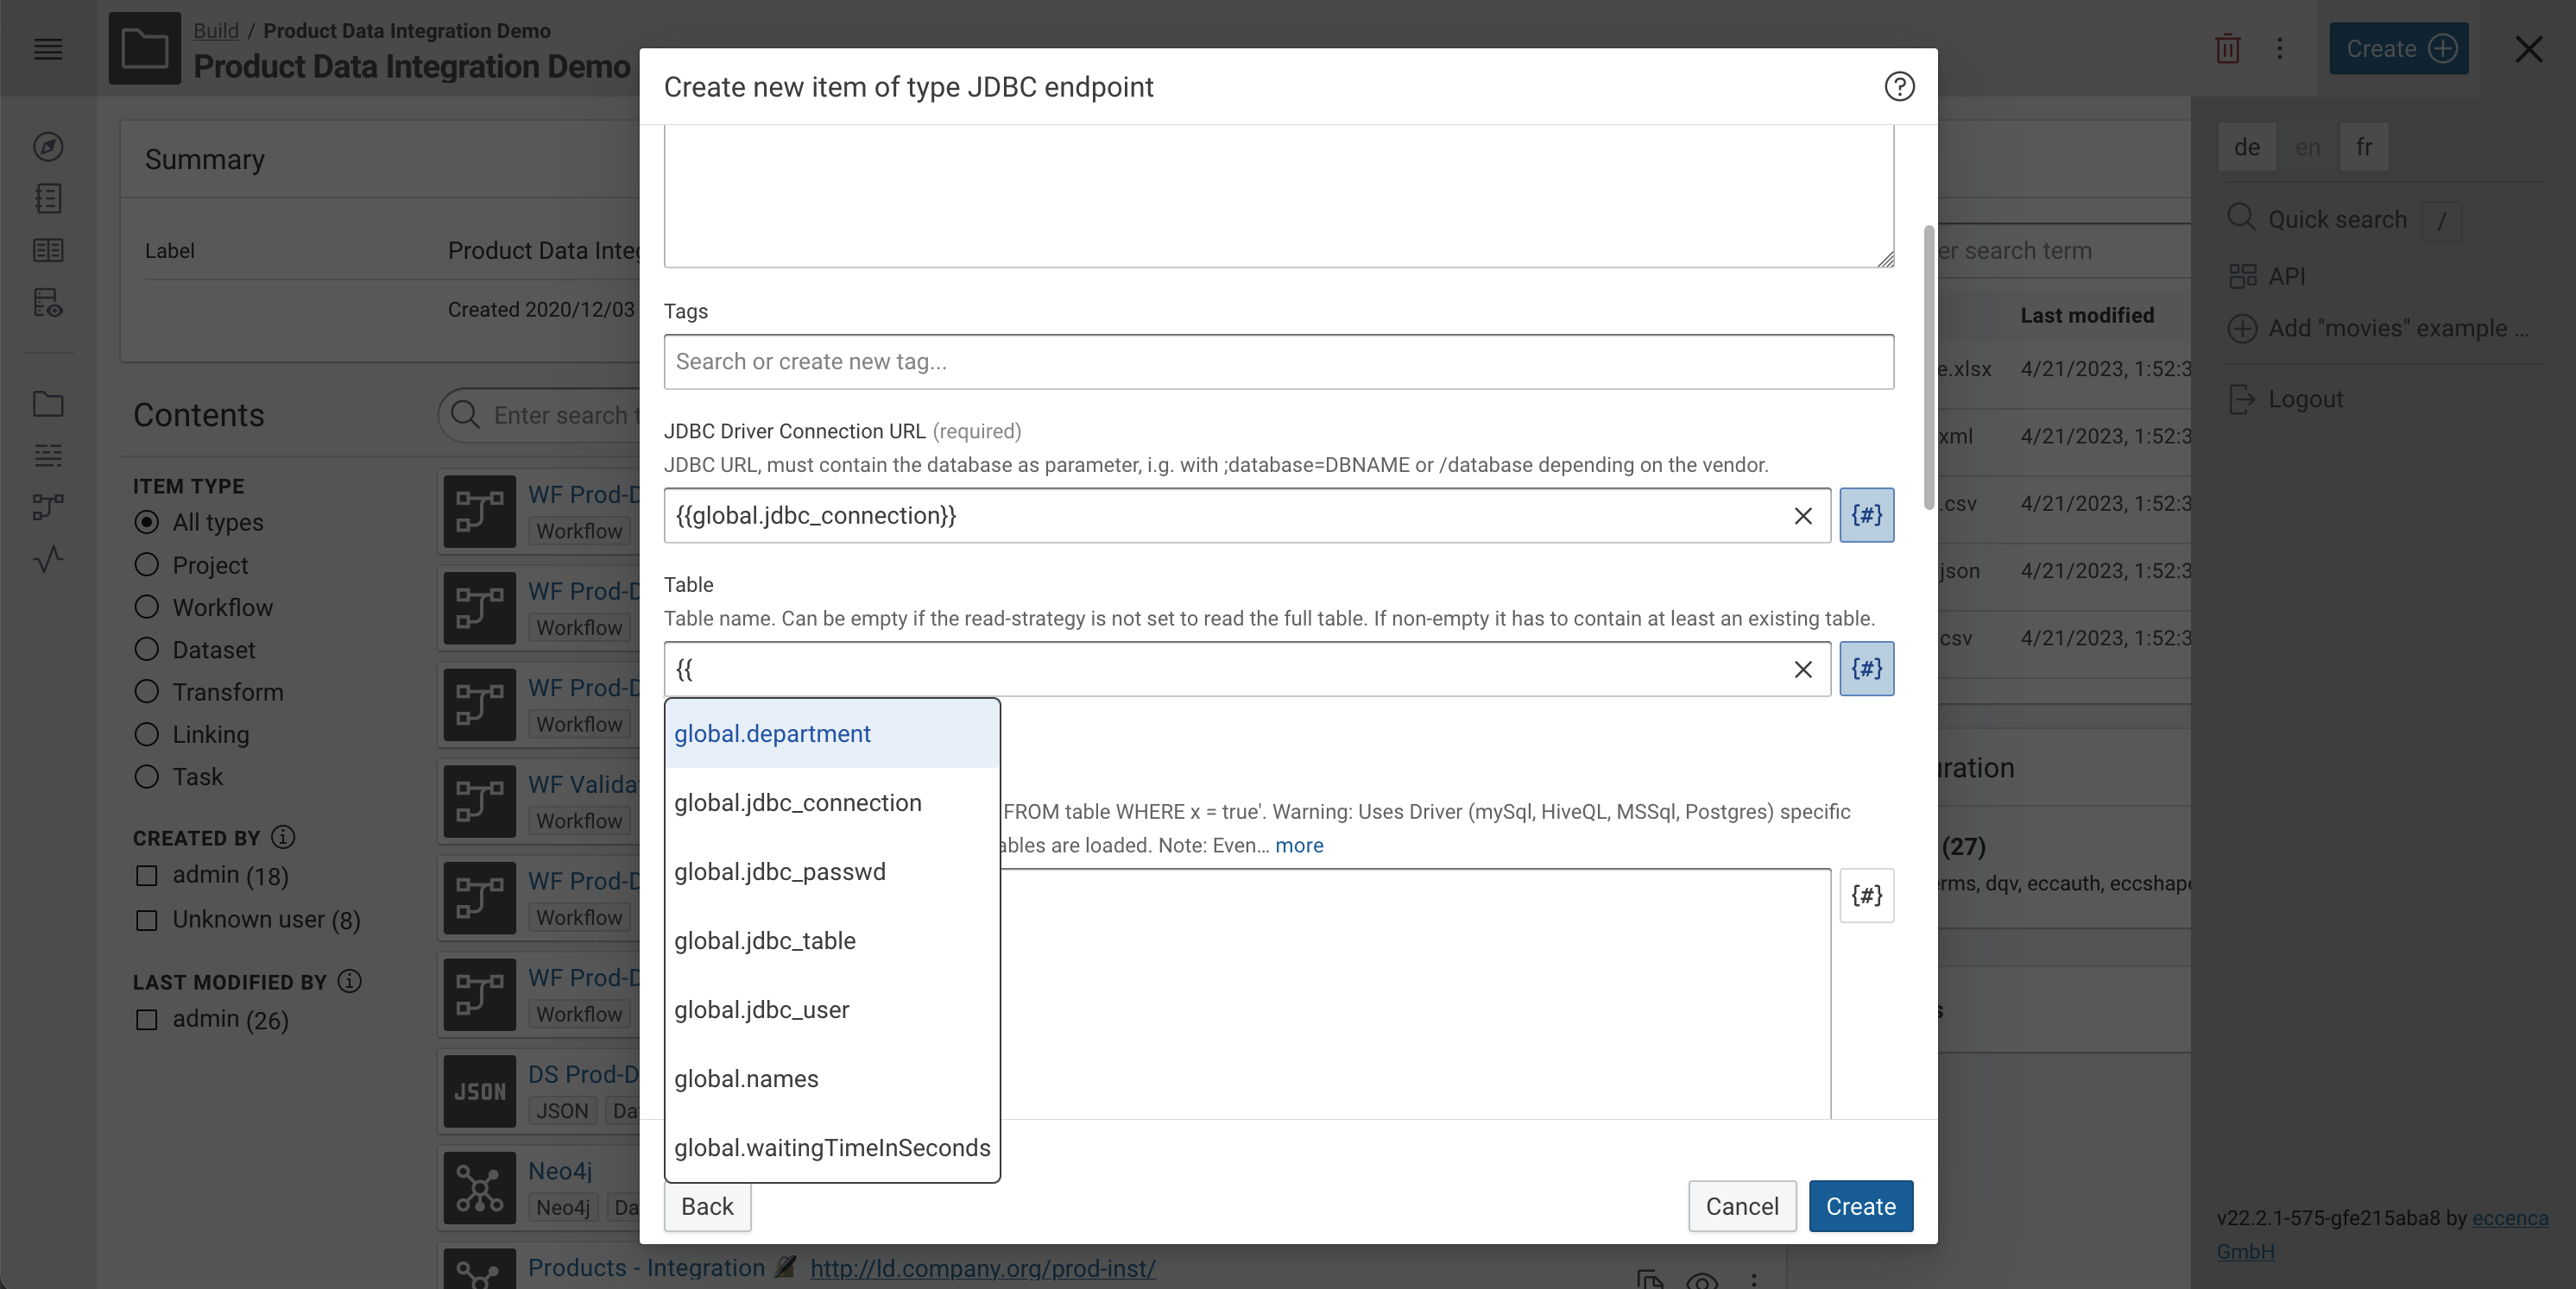Open the Build breadcrumb link
Image resolution: width=2576 pixels, height=1289 pixels.
216,30
